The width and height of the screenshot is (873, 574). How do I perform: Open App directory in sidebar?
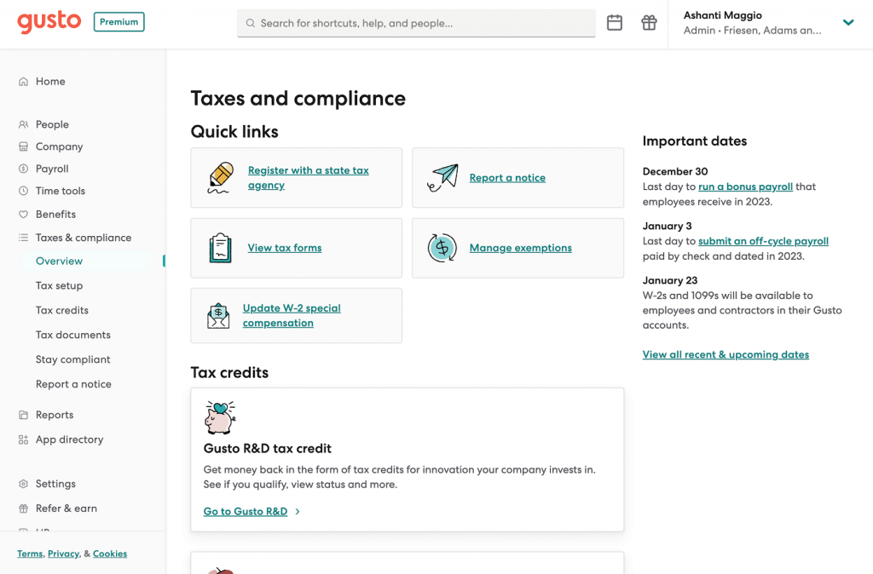coord(70,440)
